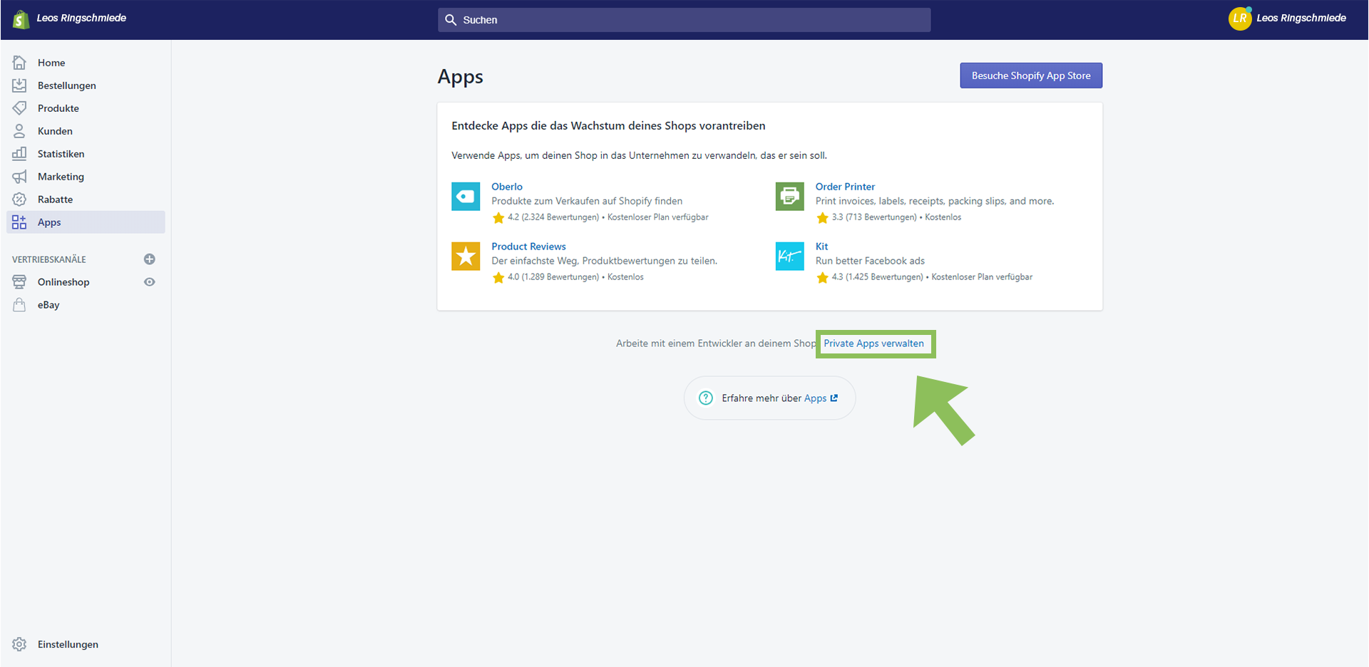
Task: Click the external link icon after Apps
Action: pyautogui.click(x=834, y=398)
